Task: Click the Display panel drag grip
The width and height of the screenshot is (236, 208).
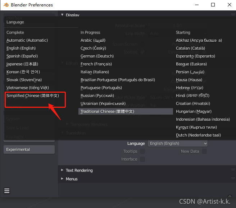Action: [233, 14]
